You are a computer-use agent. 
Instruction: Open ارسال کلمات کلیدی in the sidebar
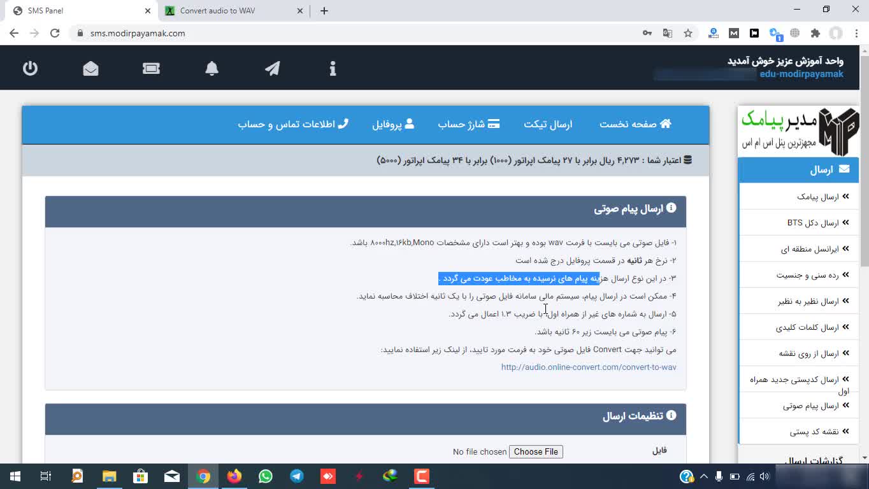pos(799,327)
